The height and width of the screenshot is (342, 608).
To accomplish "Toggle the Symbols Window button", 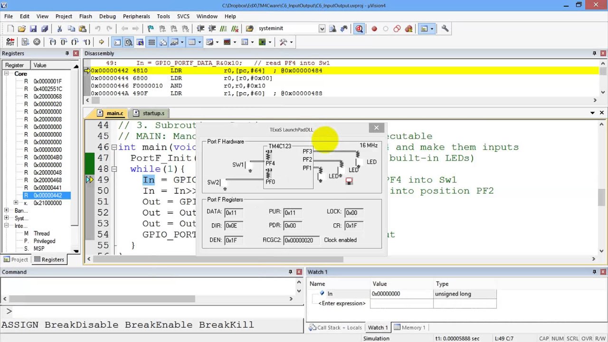I will click(x=140, y=42).
